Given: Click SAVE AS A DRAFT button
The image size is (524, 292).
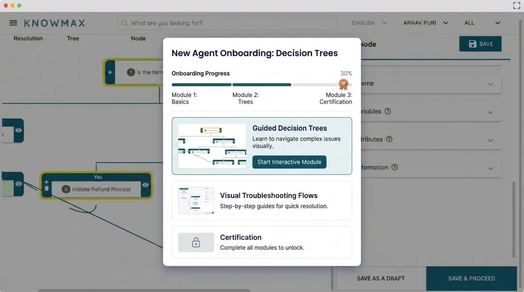Looking at the screenshot, I should point(381,278).
